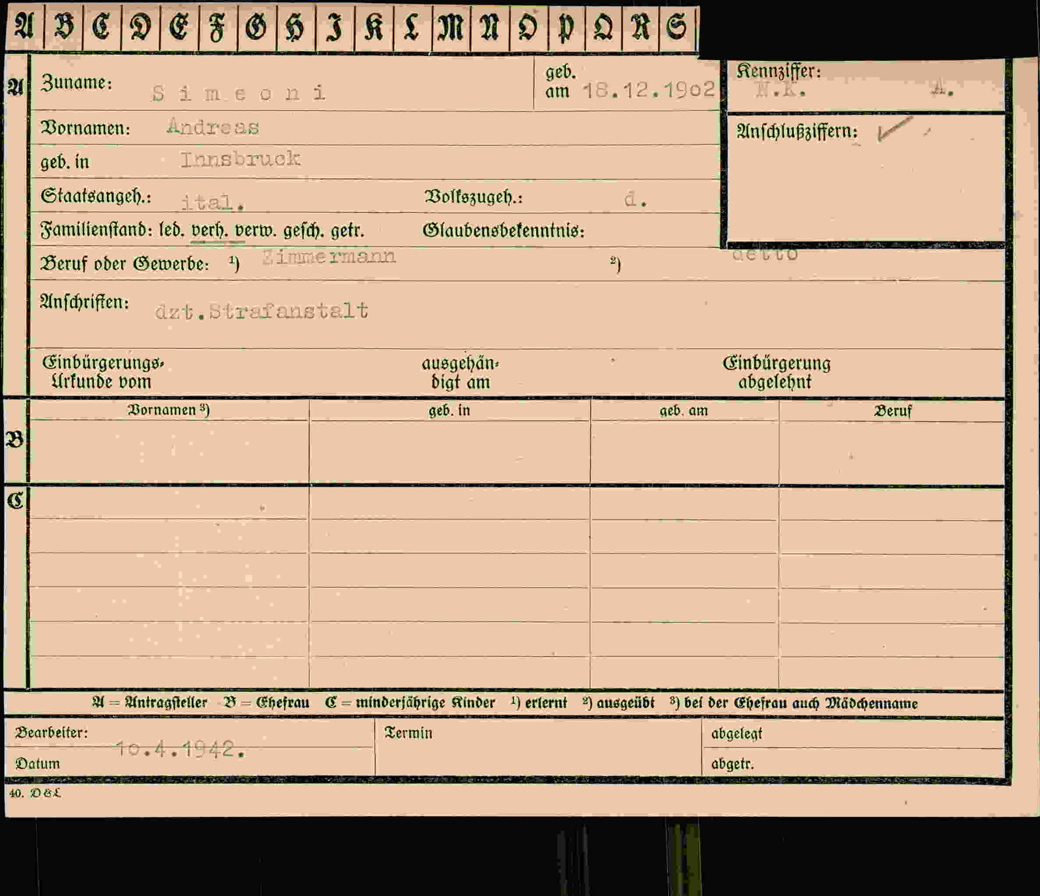Select the Fraktur letter G index tab

(x=256, y=27)
